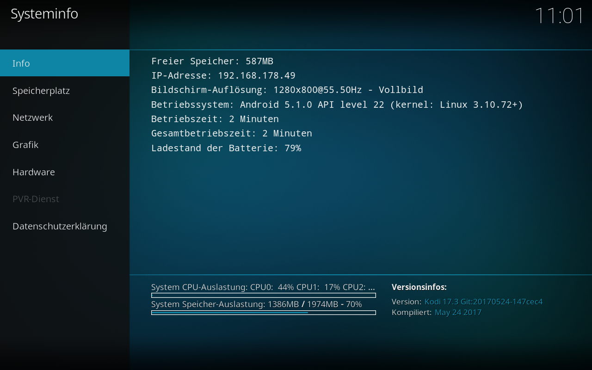Switch to the Grafik section
This screenshot has height=370, width=592.
[65, 144]
